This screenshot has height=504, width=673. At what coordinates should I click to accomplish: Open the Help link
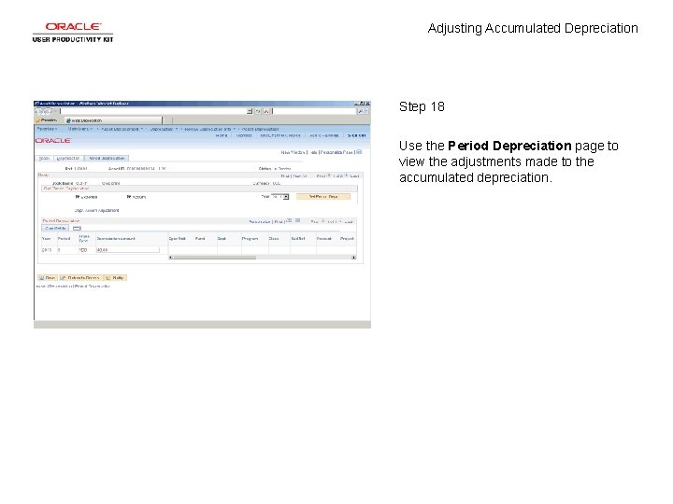click(x=313, y=152)
